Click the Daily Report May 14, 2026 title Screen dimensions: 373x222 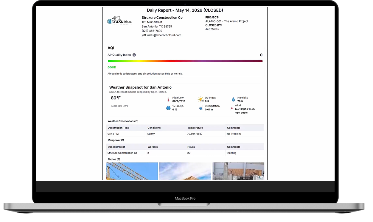[185, 10]
